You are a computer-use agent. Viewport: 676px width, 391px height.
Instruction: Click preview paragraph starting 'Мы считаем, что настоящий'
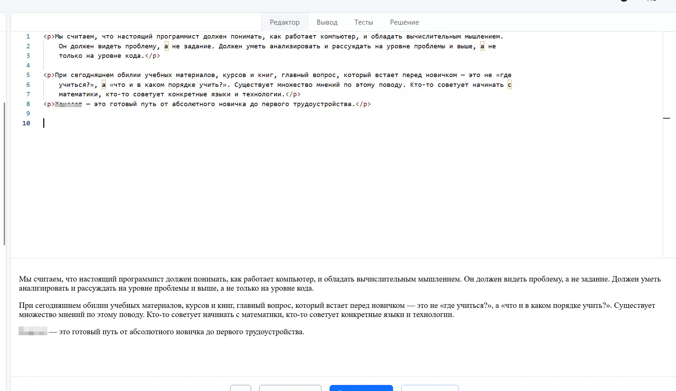340,284
